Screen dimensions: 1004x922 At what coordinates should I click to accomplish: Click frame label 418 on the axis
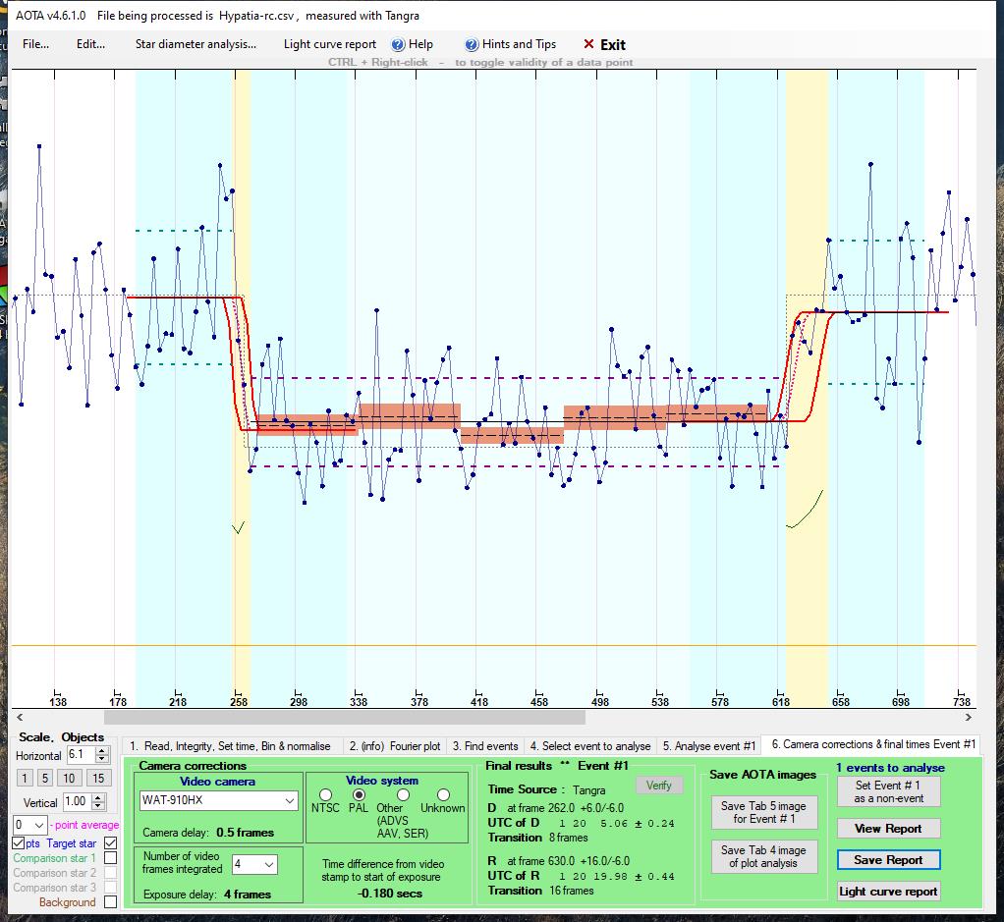pyautogui.click(x=479, y=702)
